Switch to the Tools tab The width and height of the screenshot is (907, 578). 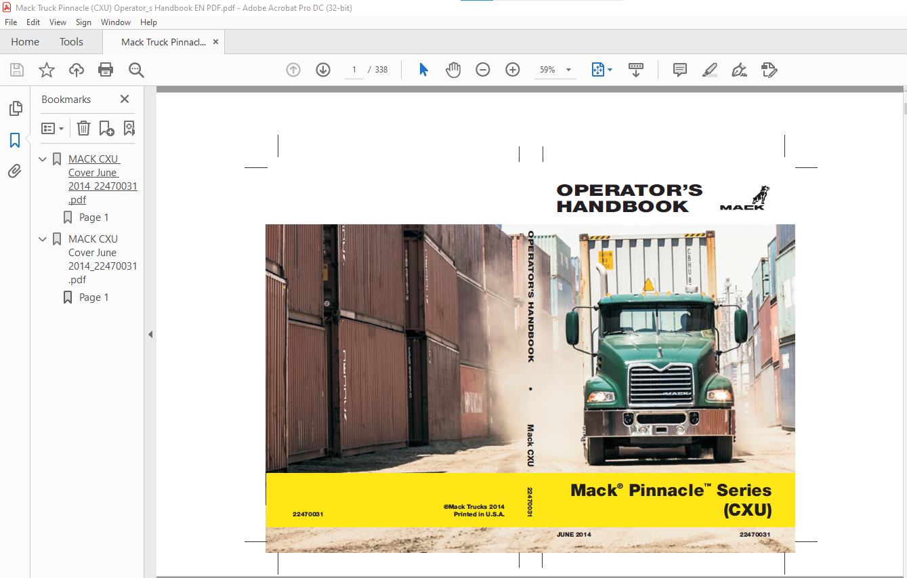[71, 42]
